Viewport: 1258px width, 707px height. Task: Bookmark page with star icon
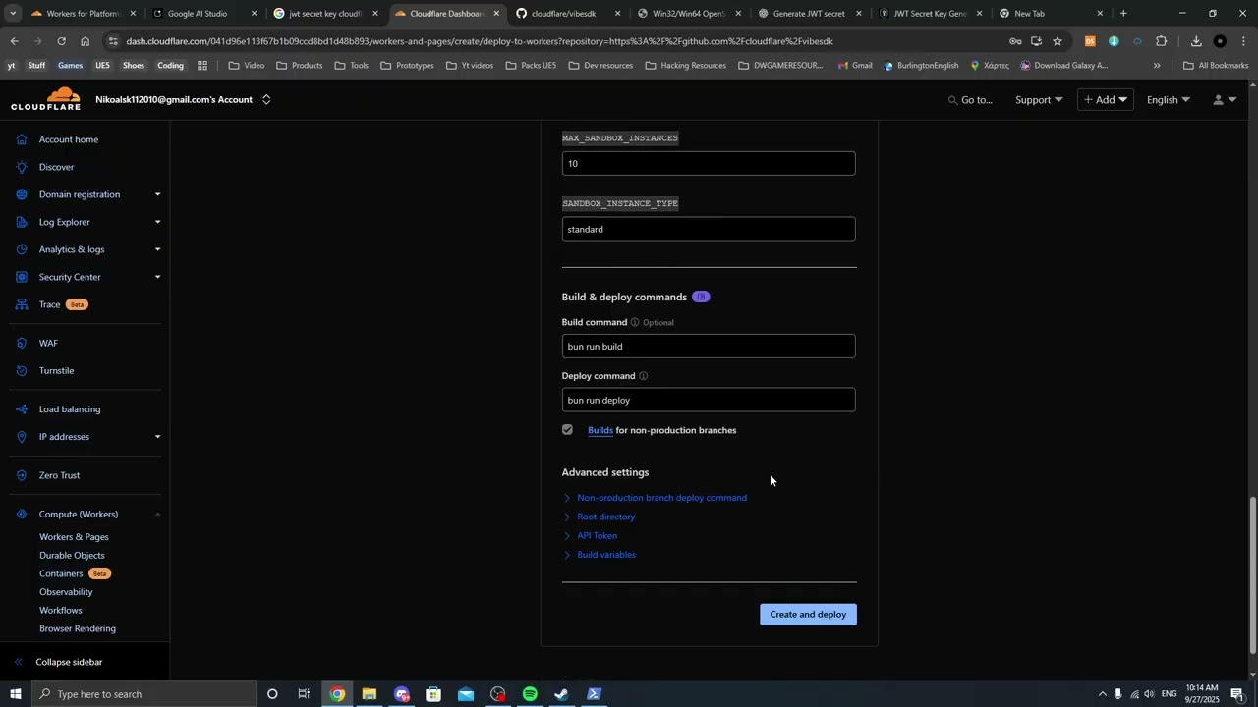(x=1058, y=41)
